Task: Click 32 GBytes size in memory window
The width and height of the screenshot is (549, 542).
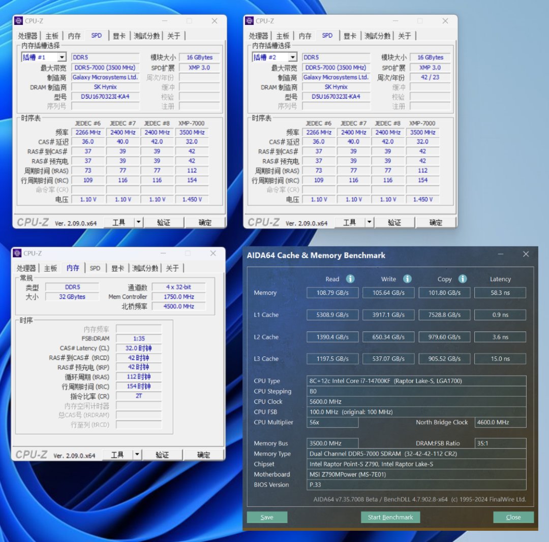Action: click(72, 296)
